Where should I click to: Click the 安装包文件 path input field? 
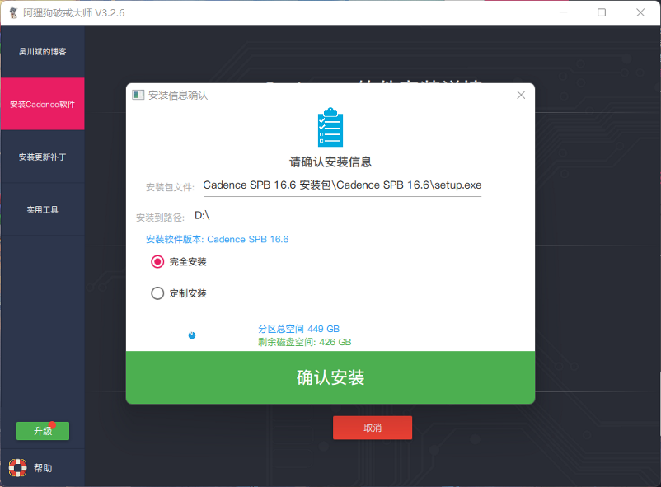pos(342,185)
